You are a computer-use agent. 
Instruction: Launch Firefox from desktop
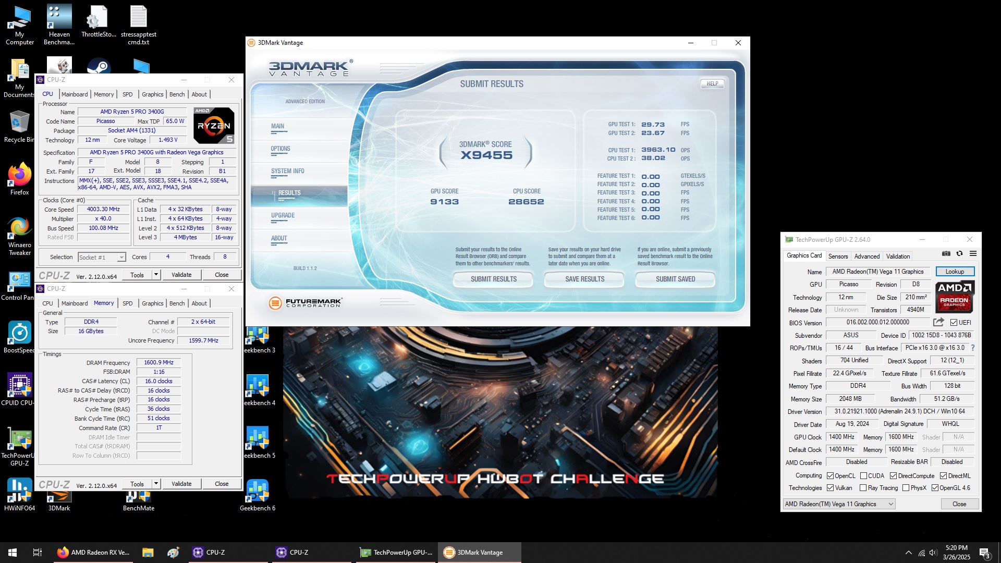tap(19, 179)
